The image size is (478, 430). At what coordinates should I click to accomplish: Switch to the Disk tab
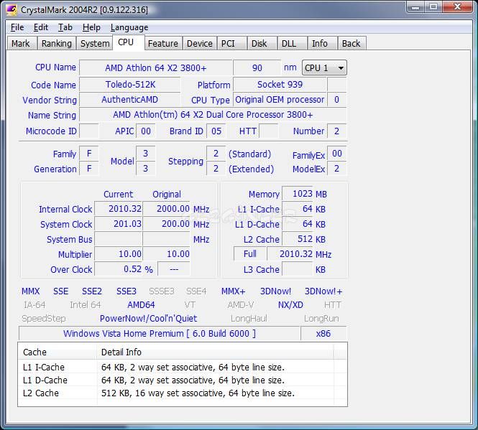pos(262,43)
